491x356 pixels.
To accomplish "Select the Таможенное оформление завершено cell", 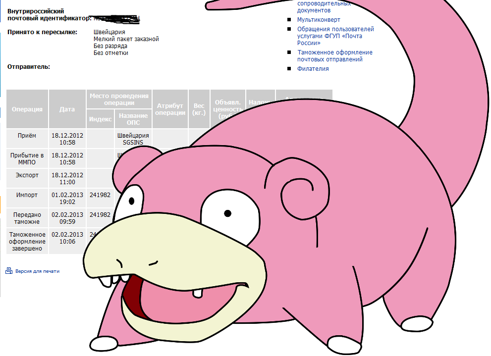I will 27,241.
